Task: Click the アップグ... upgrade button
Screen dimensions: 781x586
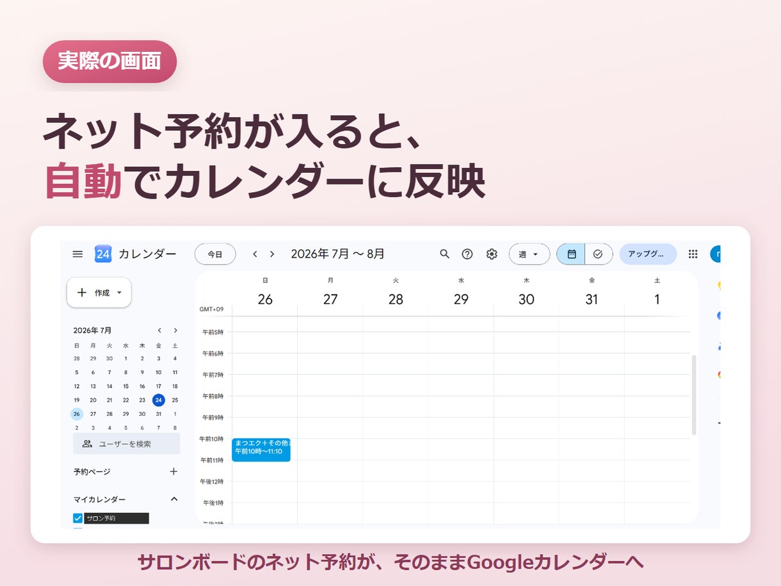Action: click(648, 254)
